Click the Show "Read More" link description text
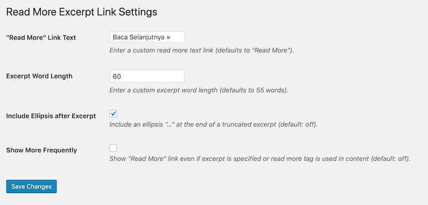This screenshot has height=205, width=428. coord(260,159)
